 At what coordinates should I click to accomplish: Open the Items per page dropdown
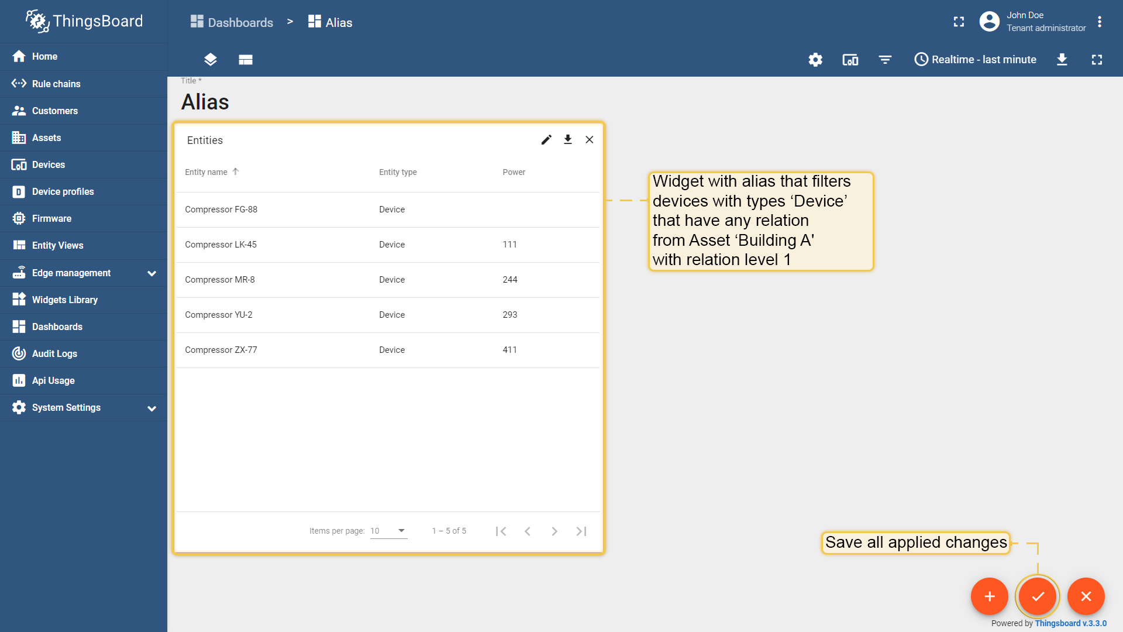coord(388,531)
